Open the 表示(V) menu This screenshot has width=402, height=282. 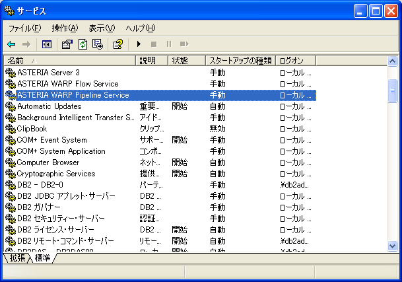point(102,28)
